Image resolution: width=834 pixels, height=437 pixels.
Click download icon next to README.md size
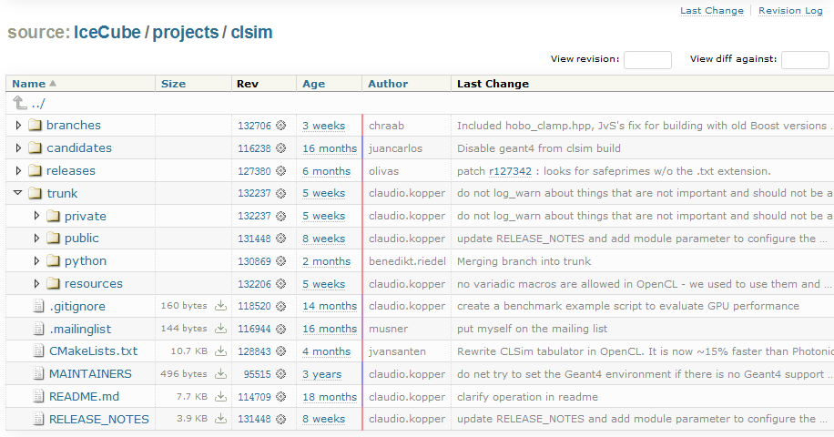click(219, 397)
